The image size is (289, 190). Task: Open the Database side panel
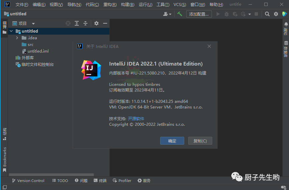(x=286, y=49)
